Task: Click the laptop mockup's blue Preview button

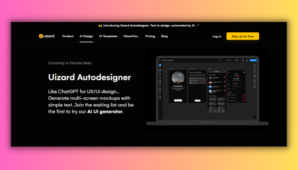Action: 253,60
